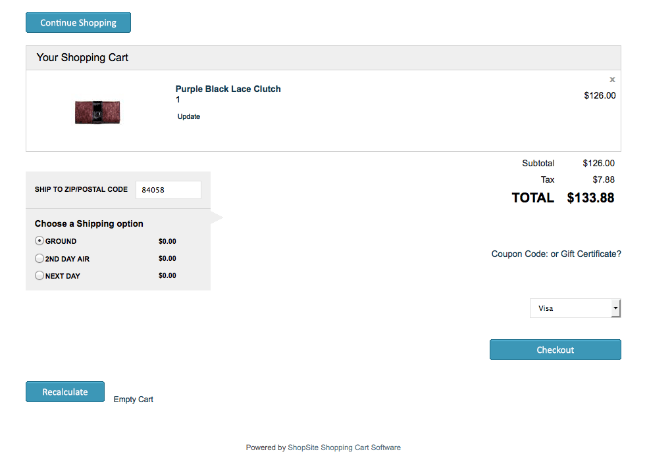Focus the zip/postal code input field
Image resolution: width=647 pixels, height=460 pixels.
(x=168, y=190)
